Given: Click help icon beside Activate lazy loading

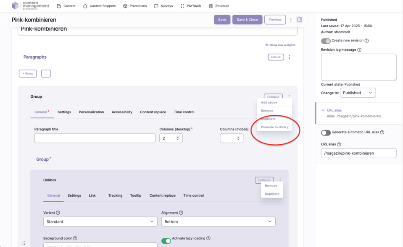Looking at the screenshot, I should click(208, 238).
